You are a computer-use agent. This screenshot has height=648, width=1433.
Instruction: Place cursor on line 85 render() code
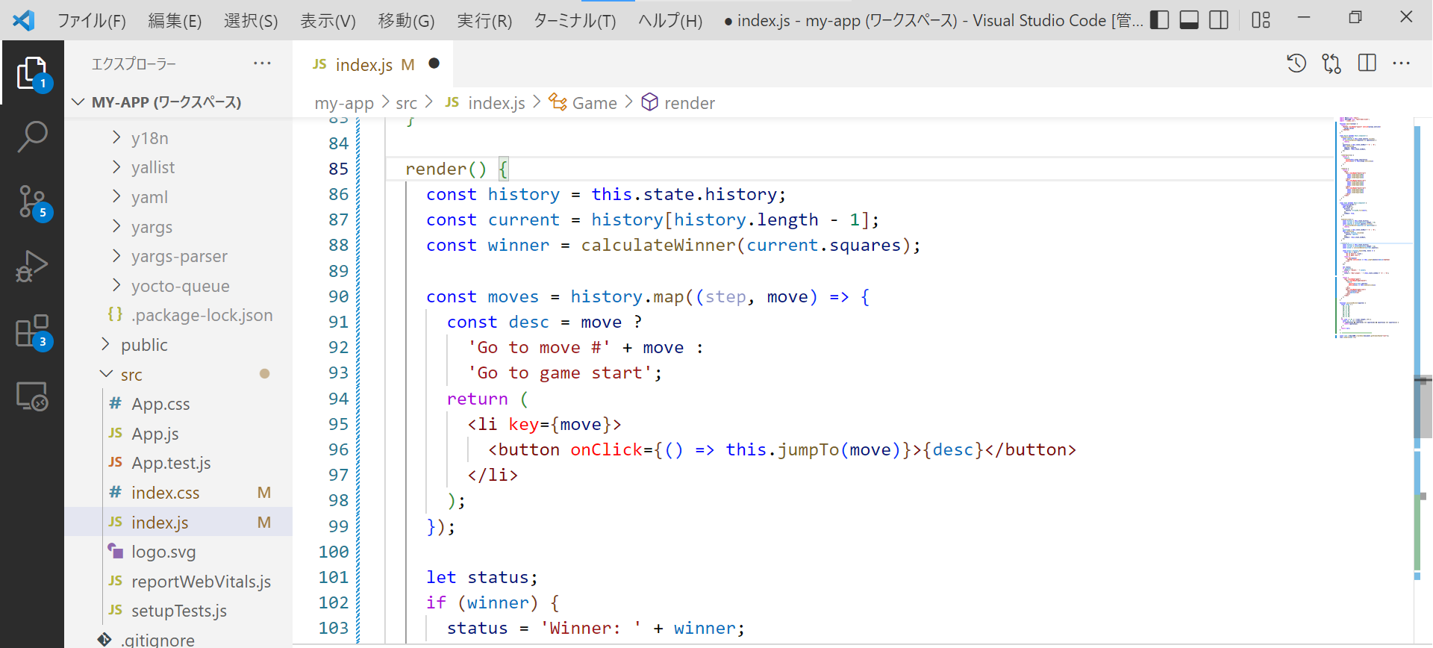458,169
